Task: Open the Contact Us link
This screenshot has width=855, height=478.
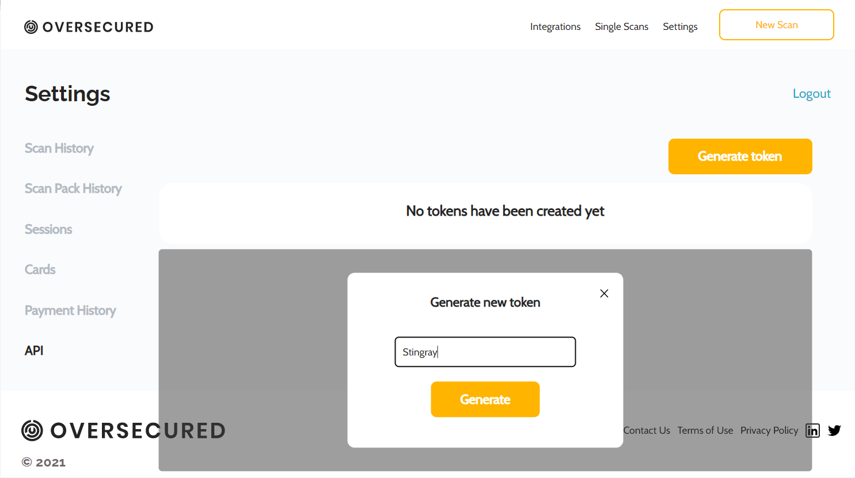Action: point(647,430)
